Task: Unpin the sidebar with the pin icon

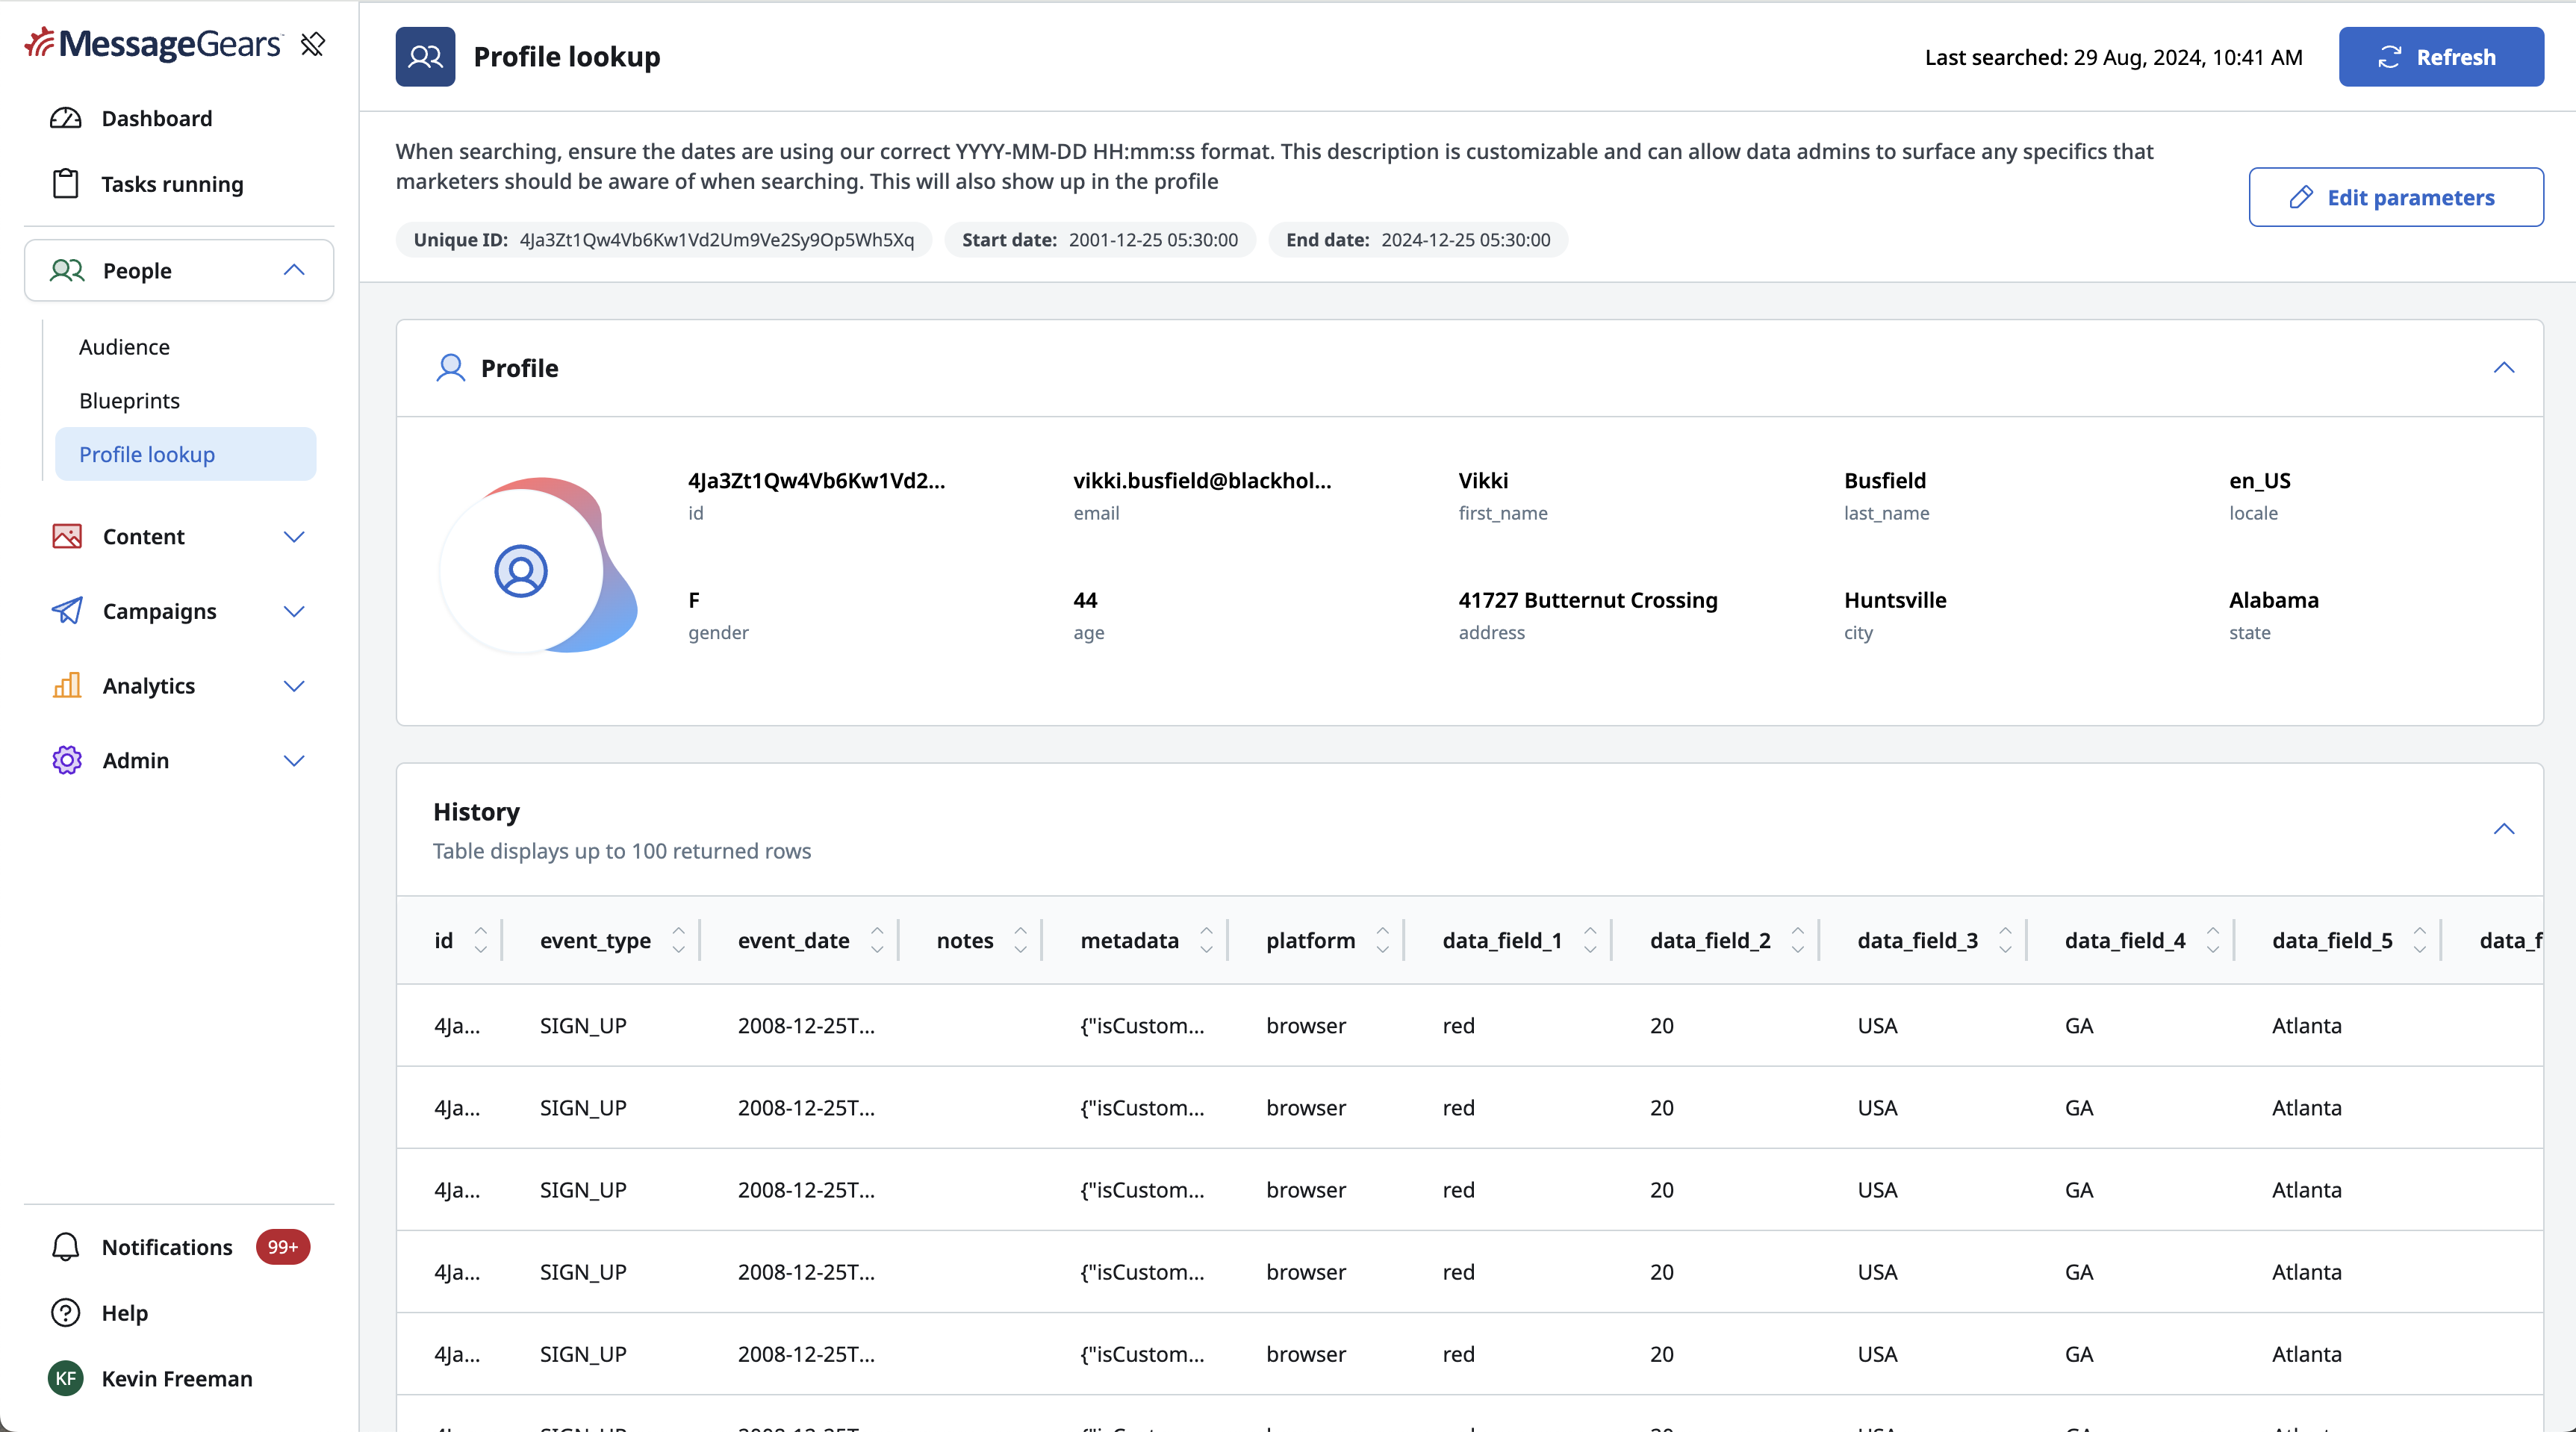Action: (313, 44)
